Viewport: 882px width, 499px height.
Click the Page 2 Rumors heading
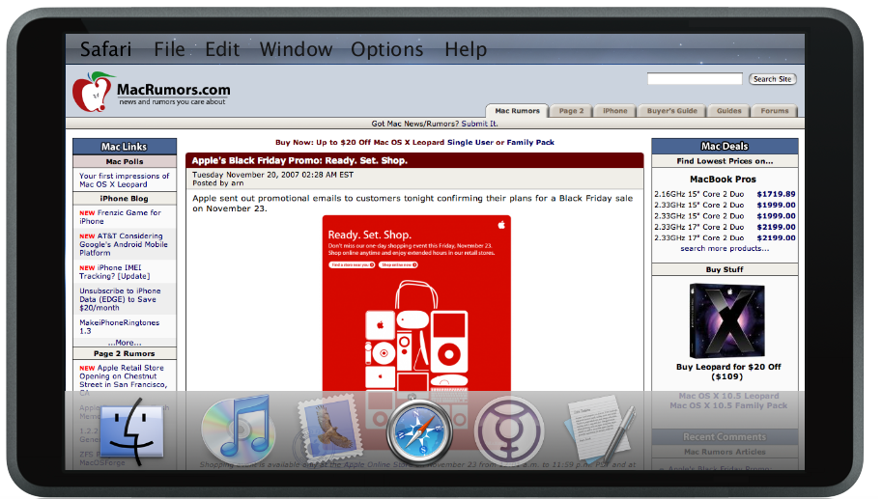124,353
